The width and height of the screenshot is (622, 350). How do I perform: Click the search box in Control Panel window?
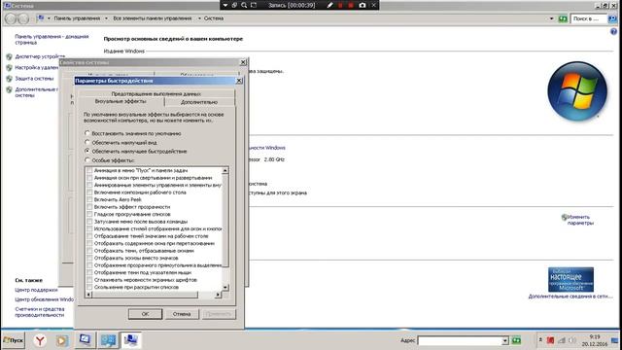coord(588,18)
